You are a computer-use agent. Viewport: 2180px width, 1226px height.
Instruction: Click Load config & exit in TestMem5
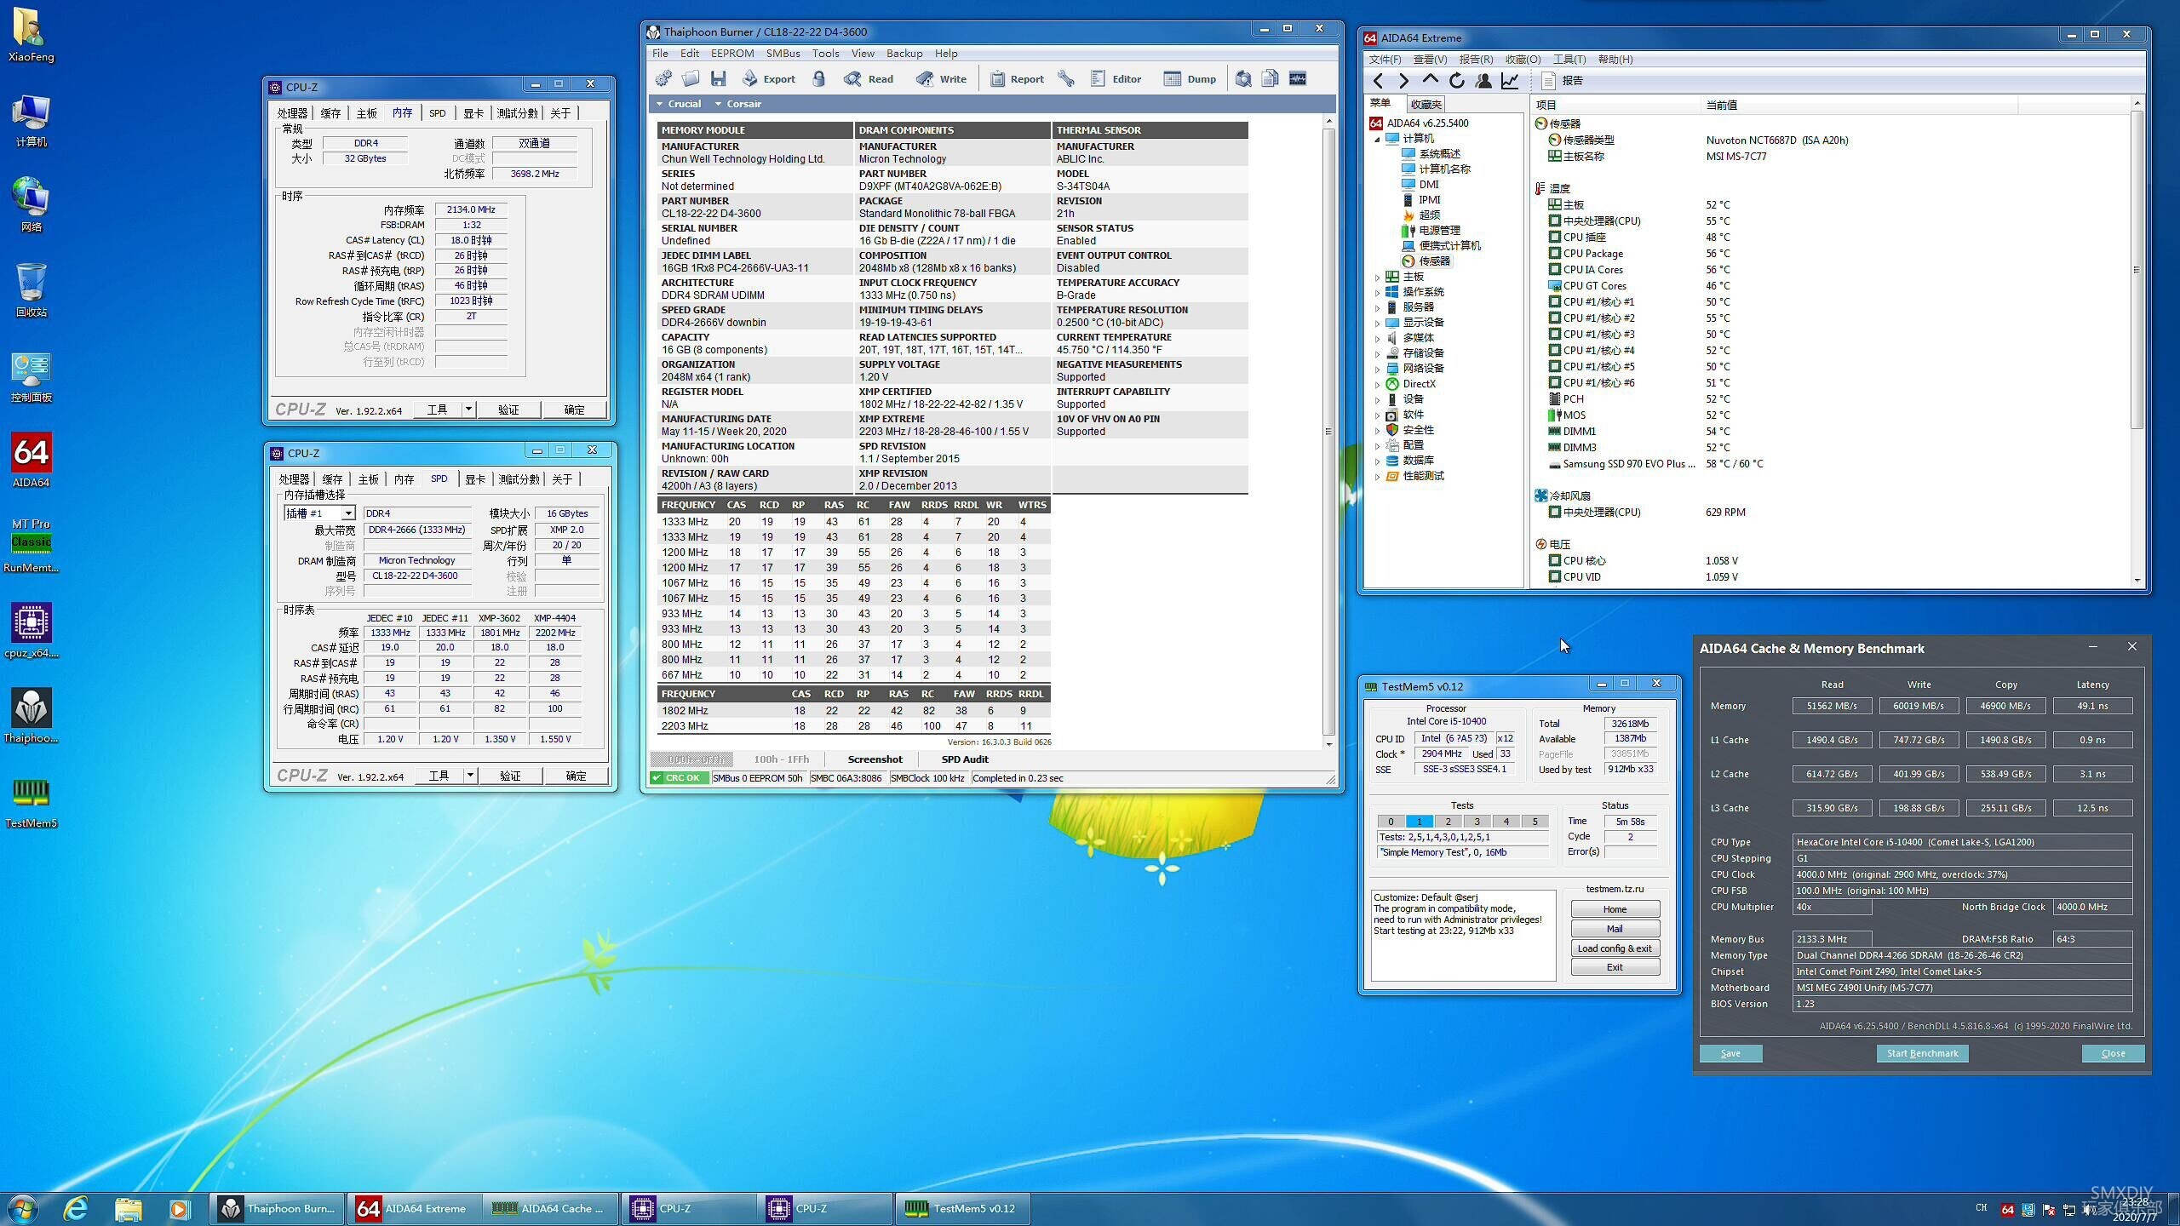coord(1615,948)
